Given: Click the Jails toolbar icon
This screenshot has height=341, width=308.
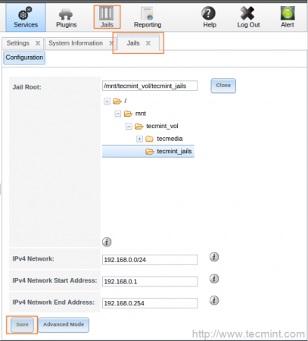Looking at the screenshot, I should pyautogui.click(x=107, y=17).
